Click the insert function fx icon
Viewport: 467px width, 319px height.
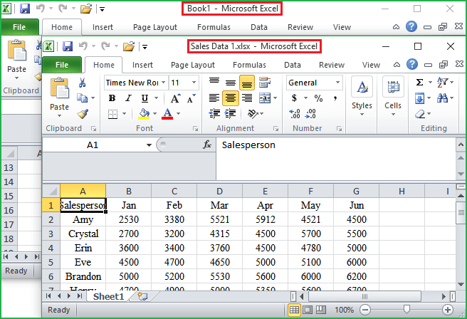coord(207,145)
